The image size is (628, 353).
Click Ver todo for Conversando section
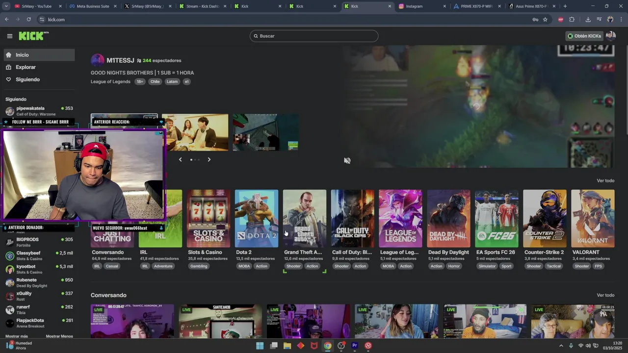(605, 295)
